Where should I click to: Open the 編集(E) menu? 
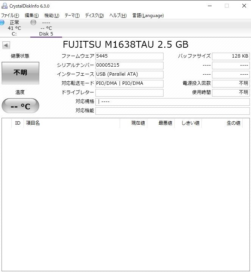point(32,16)
